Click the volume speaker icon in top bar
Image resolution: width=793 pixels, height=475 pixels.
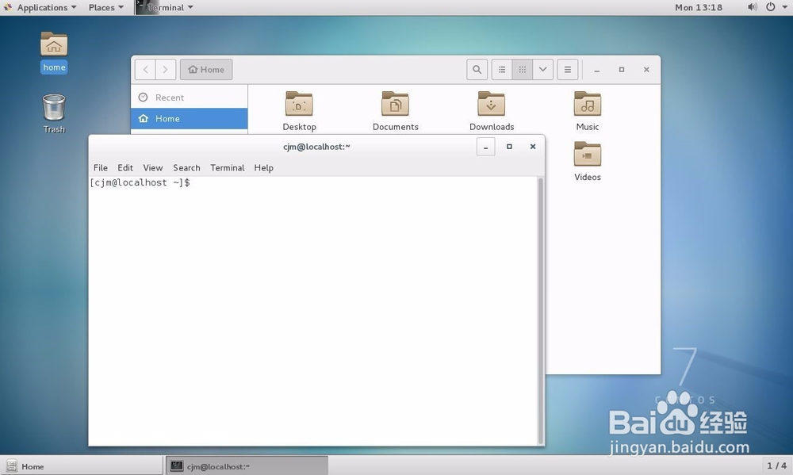pos(753,7)
